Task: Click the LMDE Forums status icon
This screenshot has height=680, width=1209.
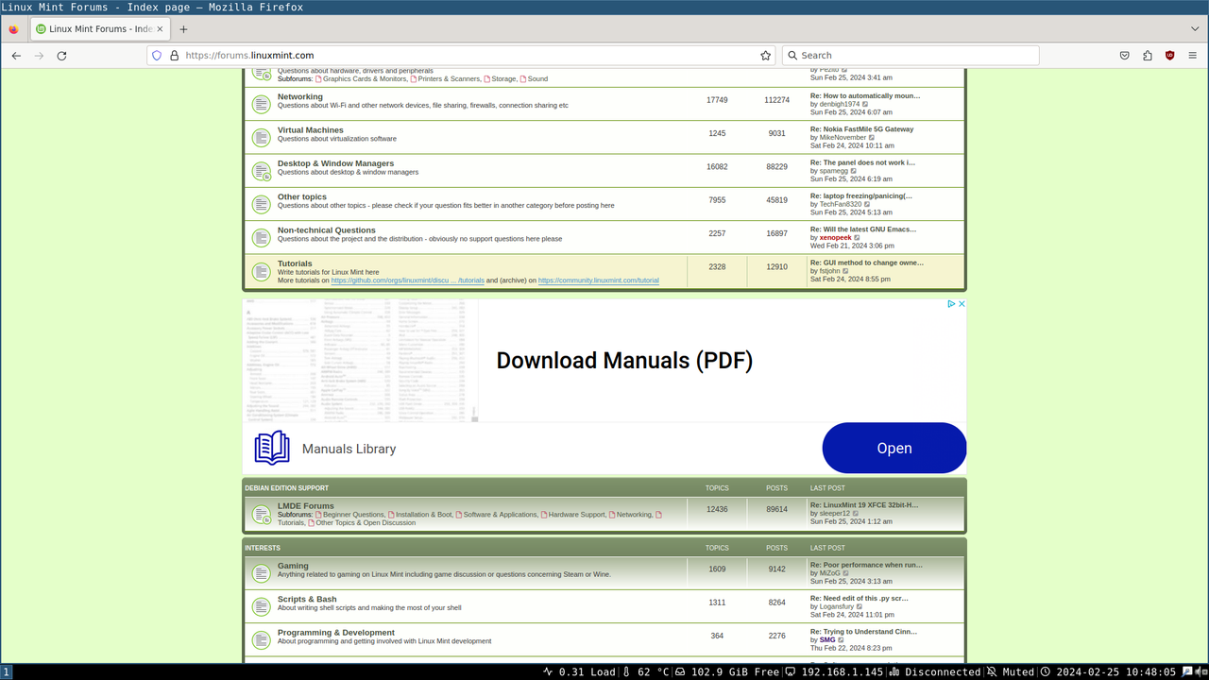Action: pos(261,515)
